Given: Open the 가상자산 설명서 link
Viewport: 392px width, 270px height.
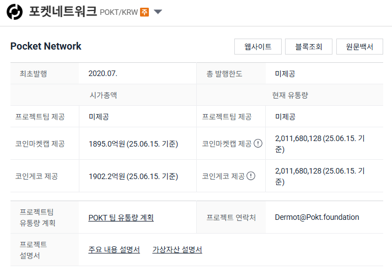Looking at the screenshot, I should pyautogui.click(x=177, y=249).
